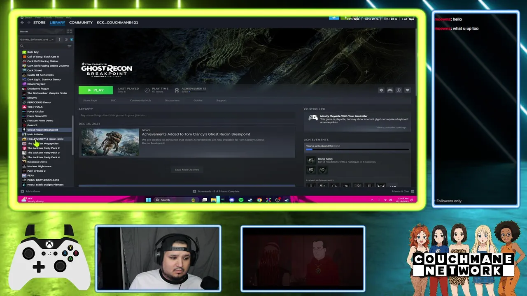The height and width of the screenshot is (296, 527).
Task: Select Call of Duty: Black Ops III
Action: coord(43,57)
